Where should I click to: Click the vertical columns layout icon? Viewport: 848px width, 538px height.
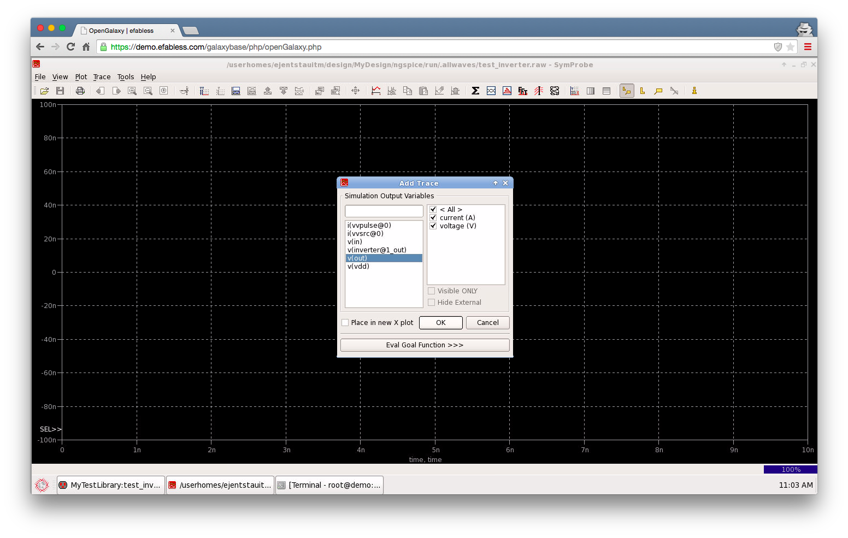[591, 91]
